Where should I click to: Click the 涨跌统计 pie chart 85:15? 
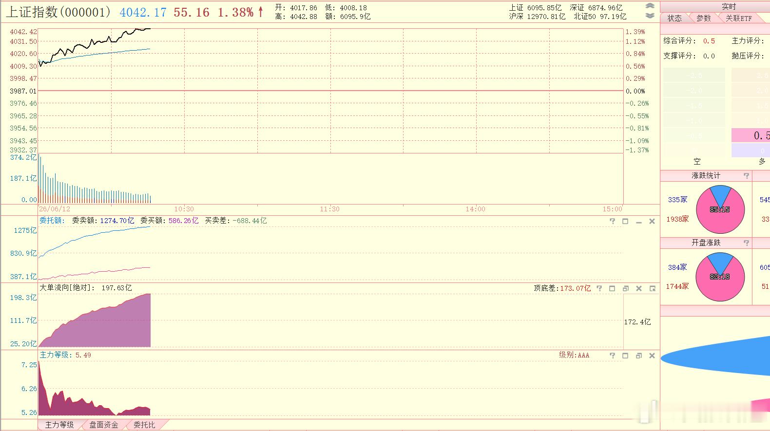(720, 209)
